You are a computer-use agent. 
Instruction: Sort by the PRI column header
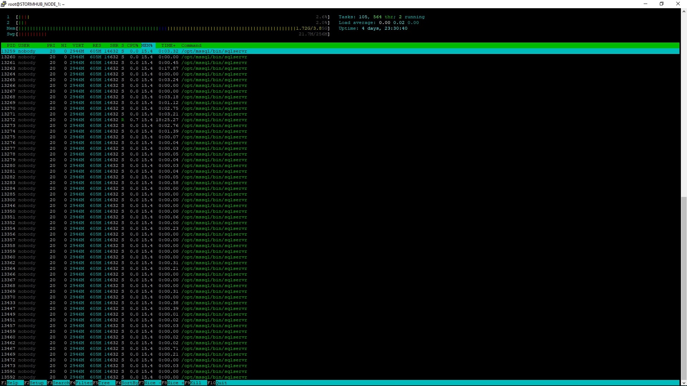51,45
